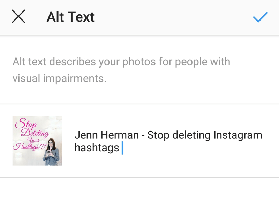Tap the Alt Text header title
The image size is (279, 198).
70,17
